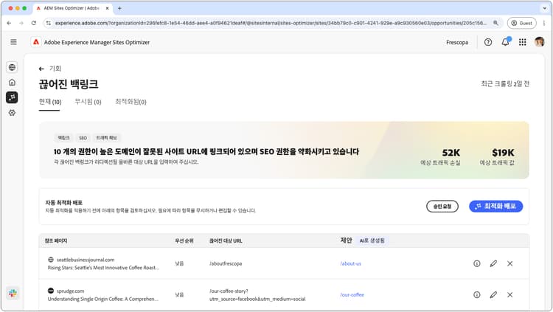Click the 끊어진 대상 URL column header

[226, 240]
